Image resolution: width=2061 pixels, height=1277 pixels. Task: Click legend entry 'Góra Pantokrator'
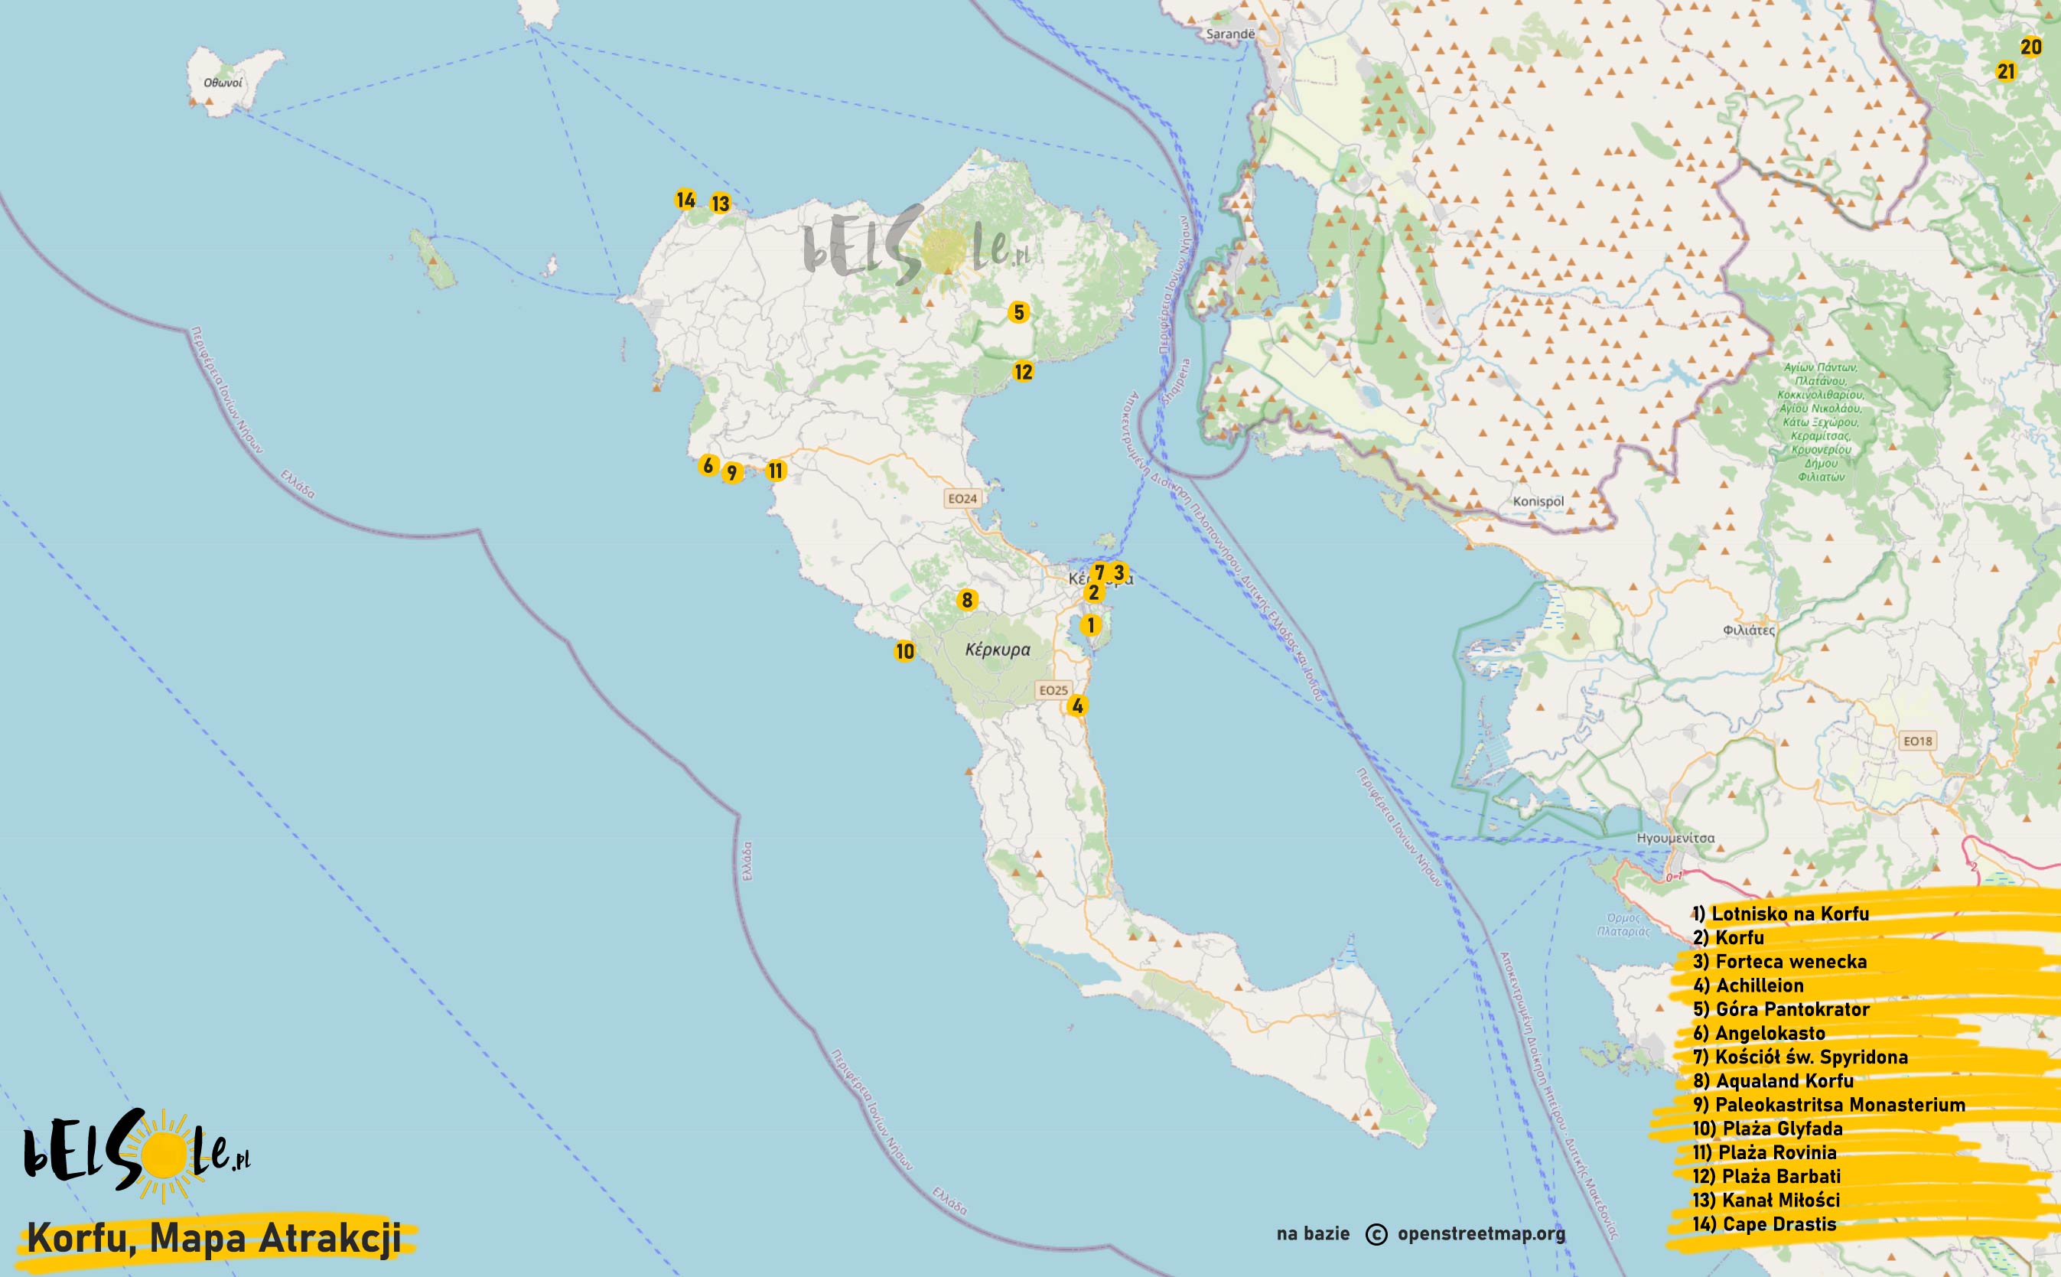1781,1009
